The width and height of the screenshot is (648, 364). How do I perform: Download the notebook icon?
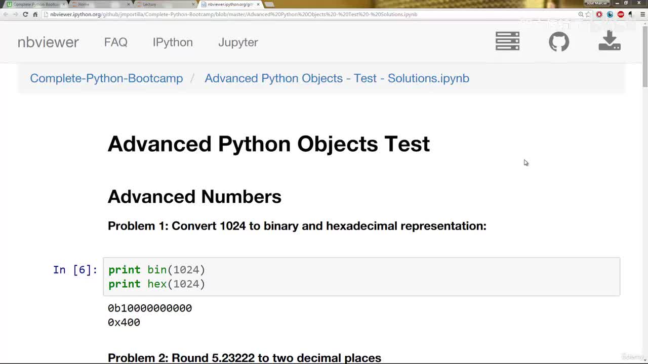point(610,40)
